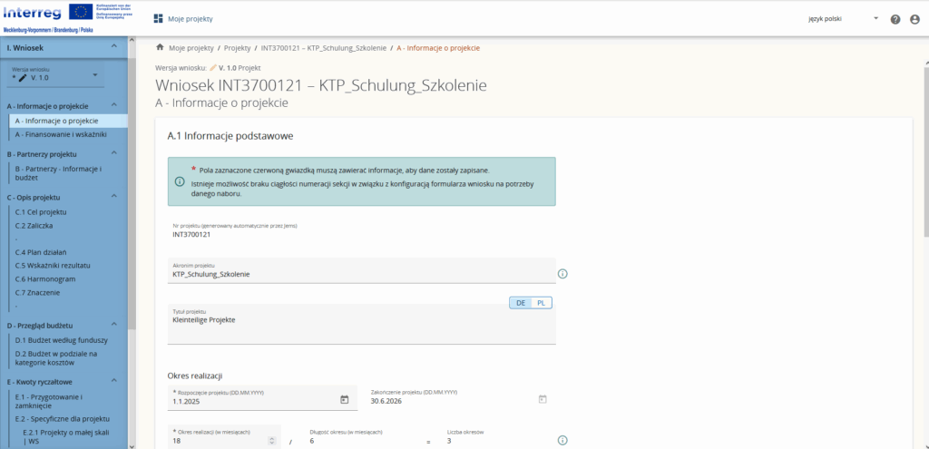Switch project title language to DE
929x449 pixels.
(x=521, y=303)
